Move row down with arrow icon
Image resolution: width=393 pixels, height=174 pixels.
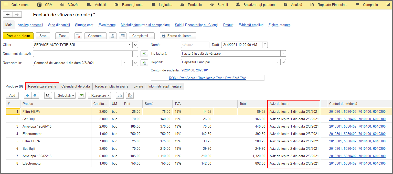point(35,95)
